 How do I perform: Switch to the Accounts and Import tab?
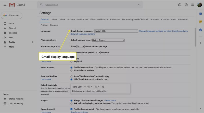click(x=78, y=20)
